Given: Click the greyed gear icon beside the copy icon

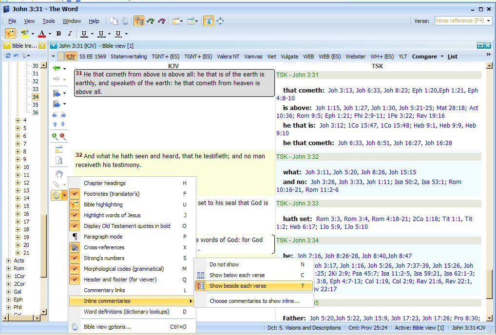Looking at the screenshot, I should [x=125, y=21].
